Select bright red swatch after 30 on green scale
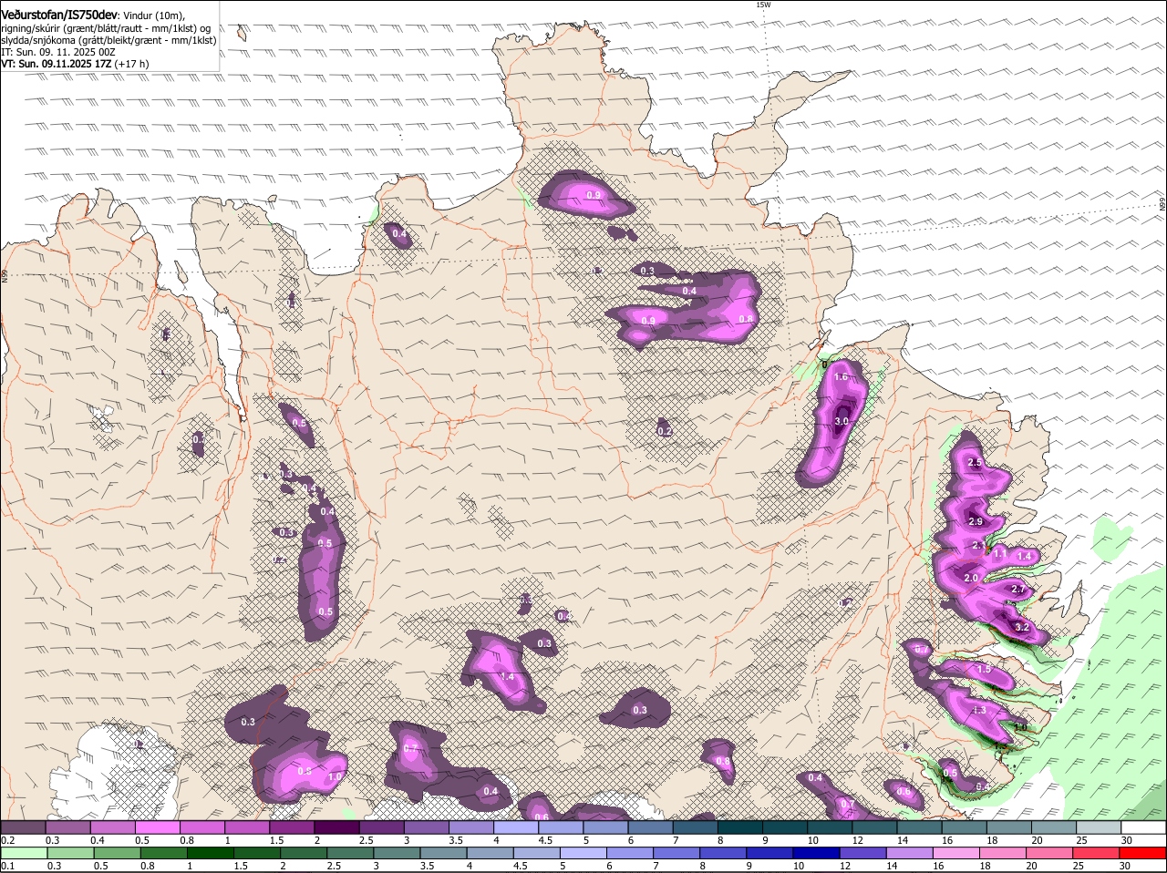 pyautogui.click(x=1143, y=854)
